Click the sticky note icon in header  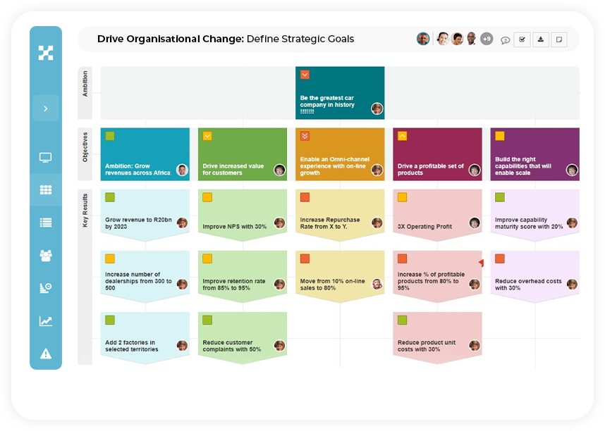point(559,39)
